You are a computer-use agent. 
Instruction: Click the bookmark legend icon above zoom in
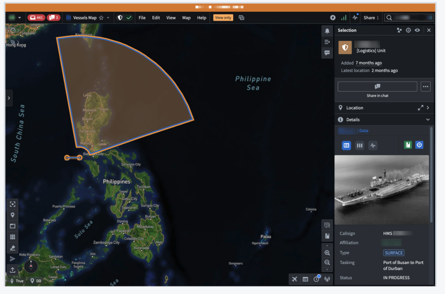click(327, 236)
